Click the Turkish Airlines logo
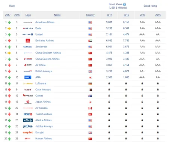The height and width of the screenshot is (142, 169). (28, 114)
